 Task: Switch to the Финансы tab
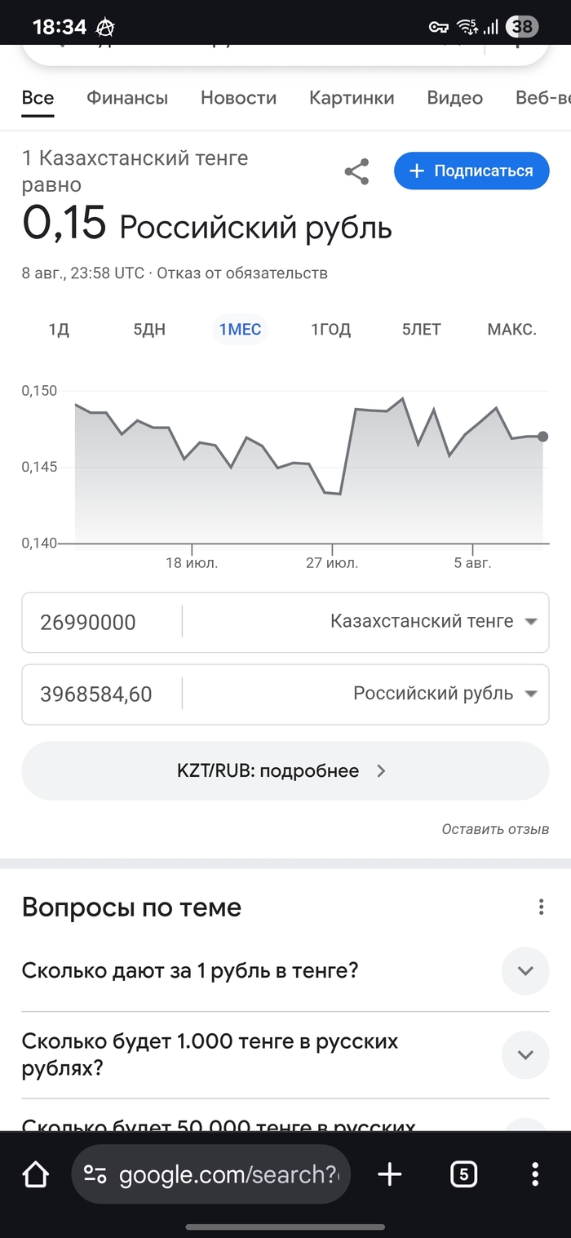click(x=127, y=98)
